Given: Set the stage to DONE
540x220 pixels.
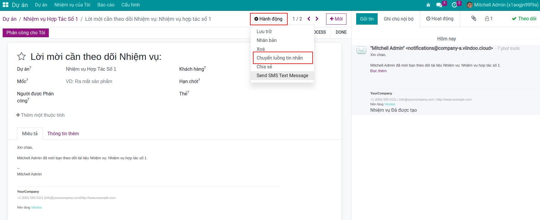Looking at the screenshot, I should click(341, 32).
